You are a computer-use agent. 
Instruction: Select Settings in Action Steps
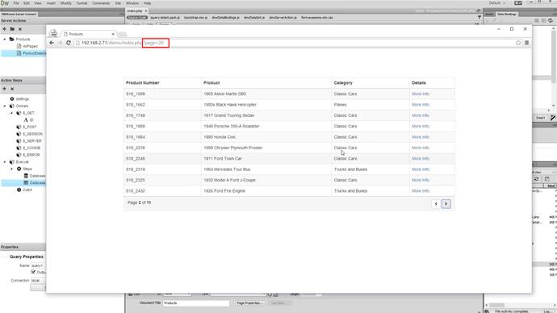pos(19,99)
